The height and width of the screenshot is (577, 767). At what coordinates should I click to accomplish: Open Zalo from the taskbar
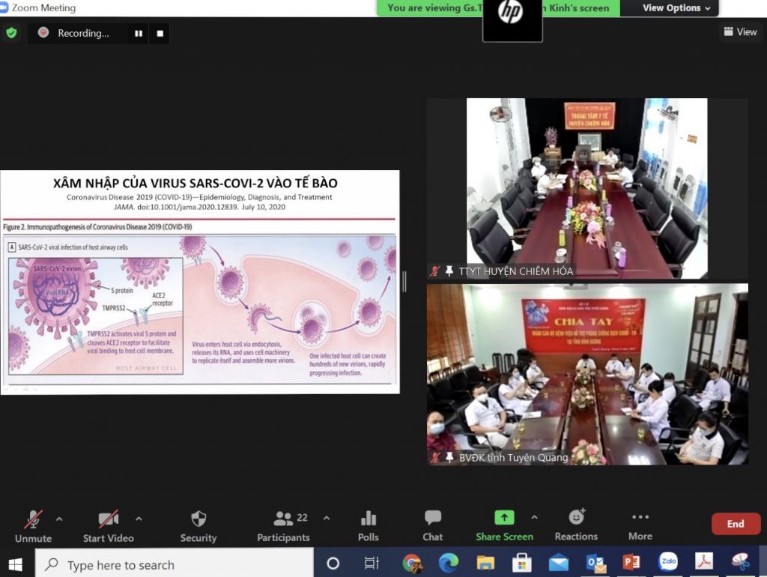pyautogui.click(x=667, y=562)
